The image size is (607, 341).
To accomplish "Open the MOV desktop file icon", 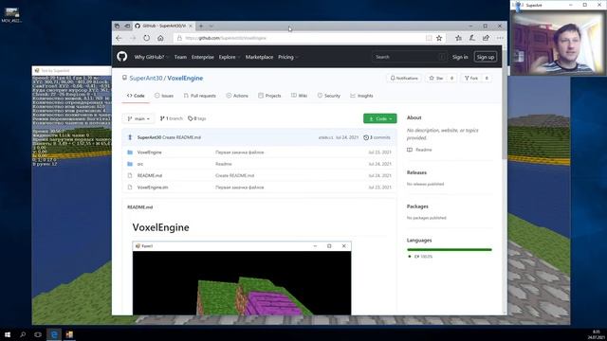I will coord(11,15).
